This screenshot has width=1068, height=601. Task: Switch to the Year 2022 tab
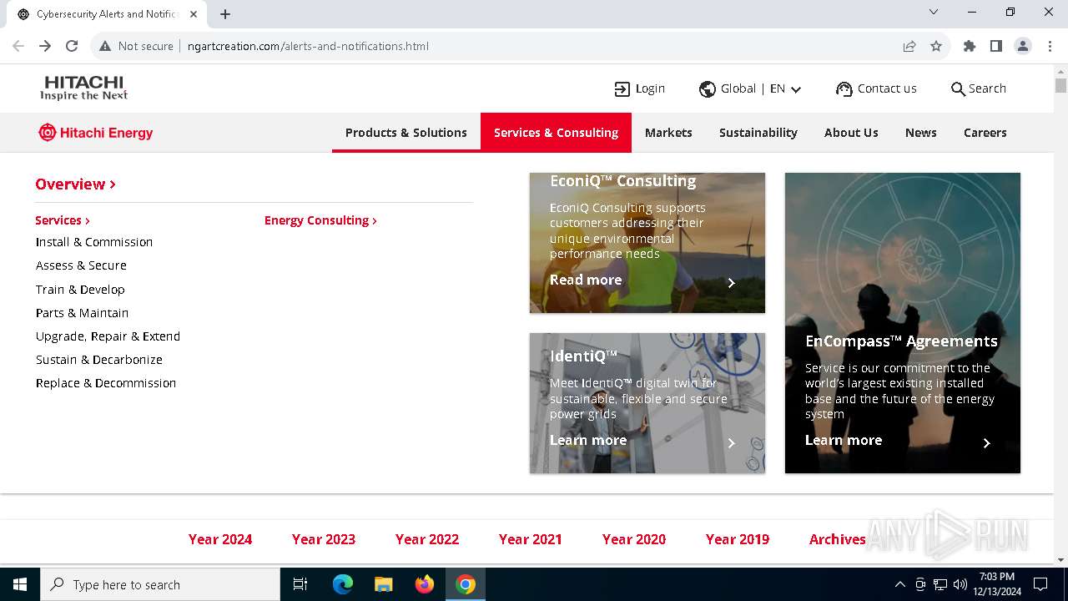coord(427,539)
